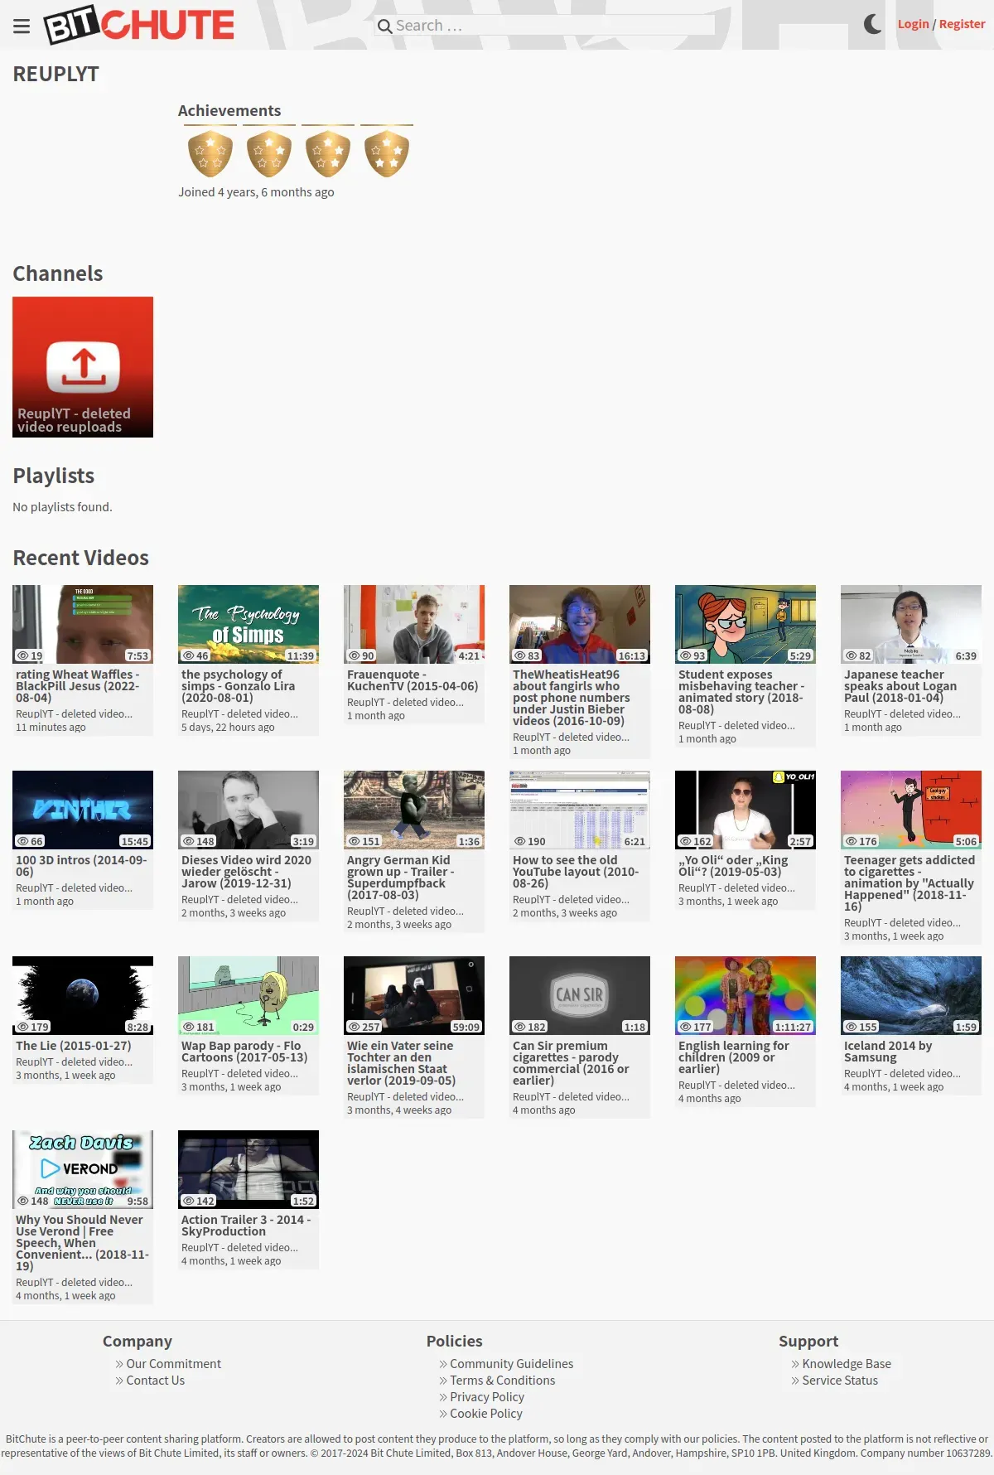Screen dimensions: 994x1475
Task: Open Privacy Policy footer link
Action: [487, 1397]
